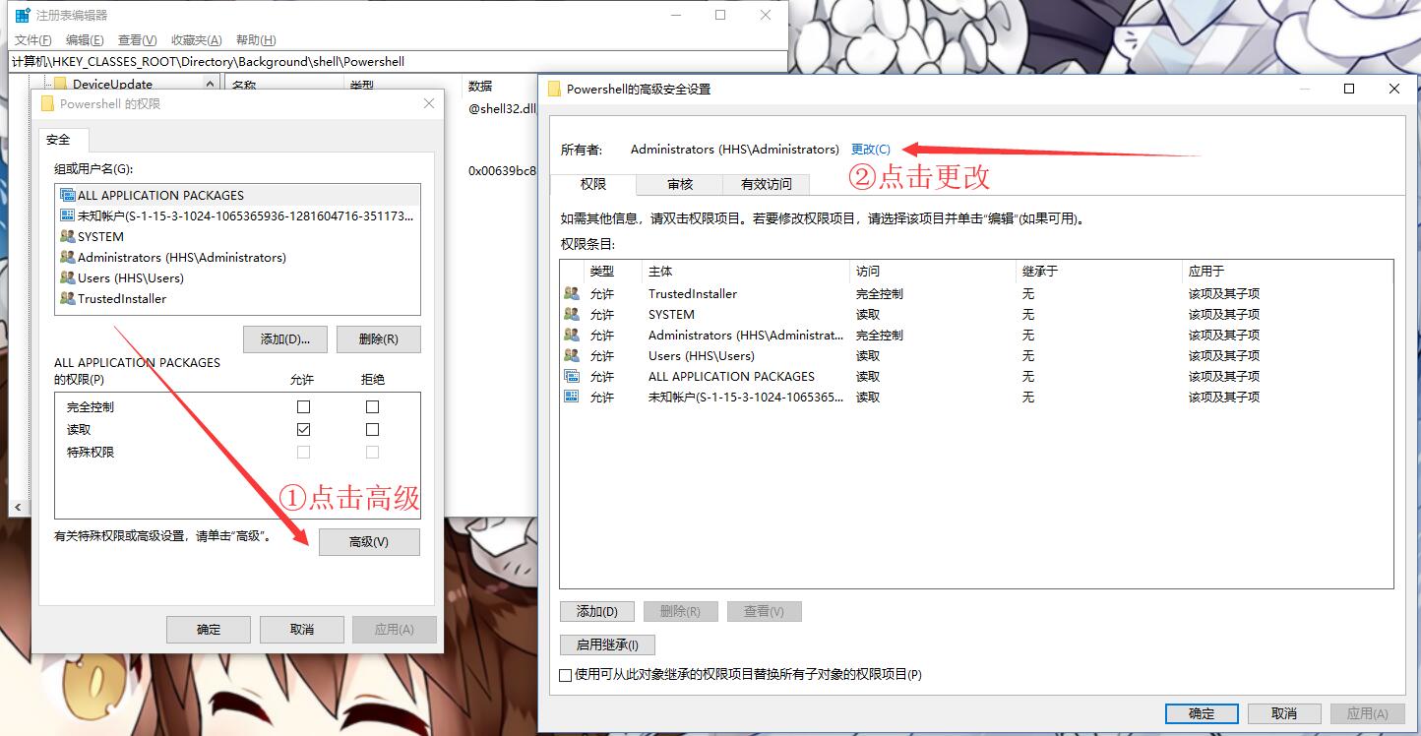Enable replace all child object permissions checkbox
This screenshot has height=736, width=1421.
[565, 675]
